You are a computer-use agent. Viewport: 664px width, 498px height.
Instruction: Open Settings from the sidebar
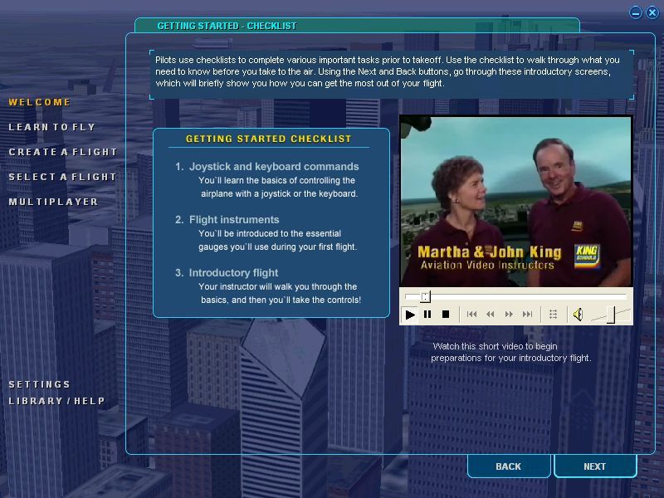(x=40, y=384)
